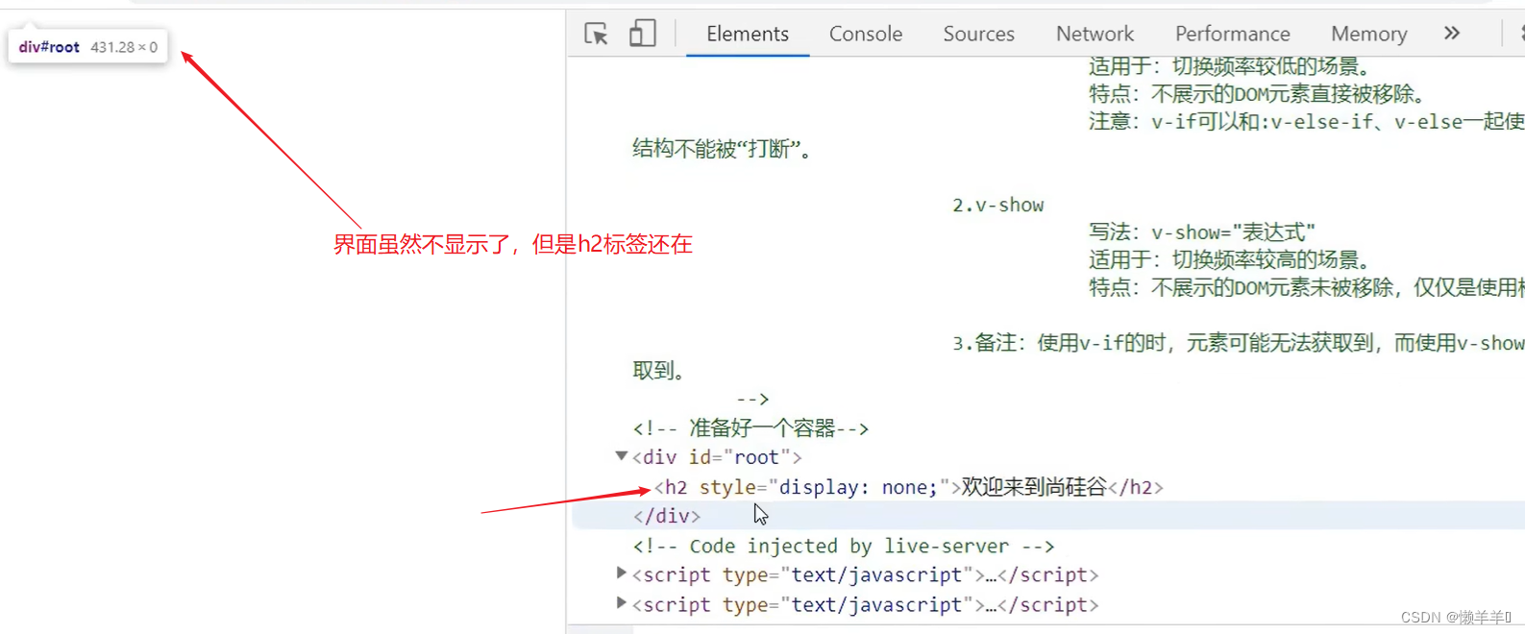Expand the second script text/javascript node
Image resolution: width=1525 pixels, height=634 pixels.
click(621, 603)
